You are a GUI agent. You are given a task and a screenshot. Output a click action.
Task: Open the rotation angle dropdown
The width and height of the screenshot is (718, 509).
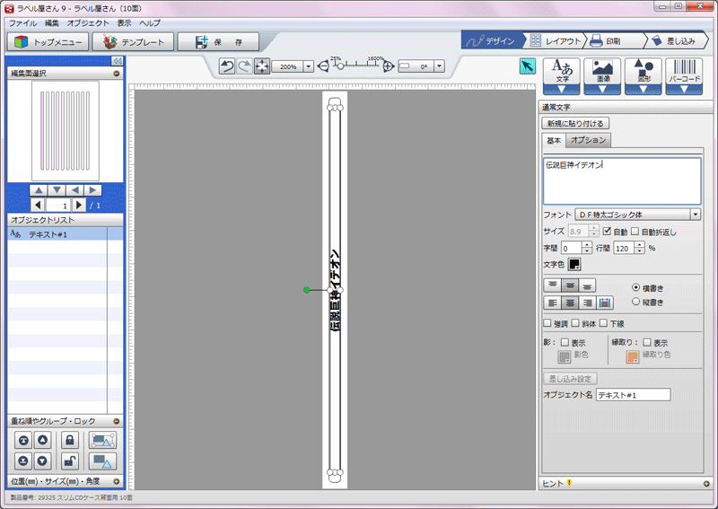tap(440, 66)
